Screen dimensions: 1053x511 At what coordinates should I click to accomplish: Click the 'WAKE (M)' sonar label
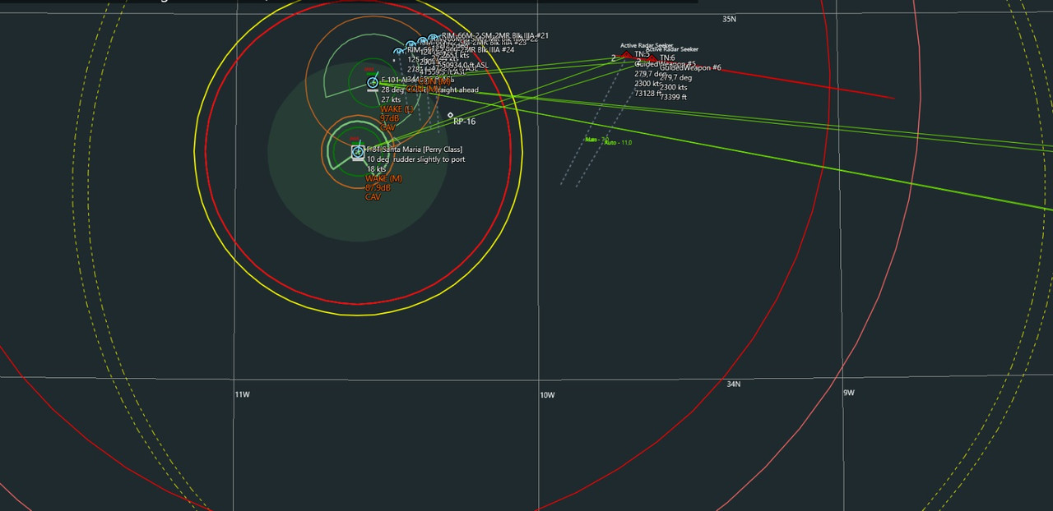383,179
